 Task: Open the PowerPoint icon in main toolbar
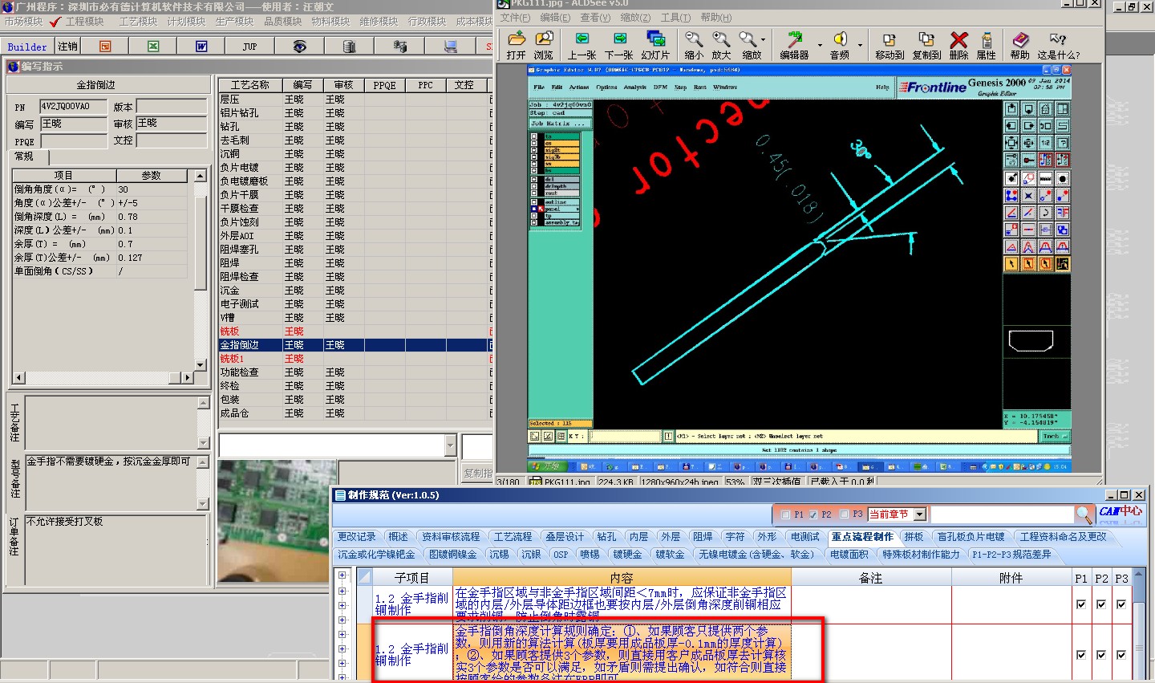[x=105, y=47]
